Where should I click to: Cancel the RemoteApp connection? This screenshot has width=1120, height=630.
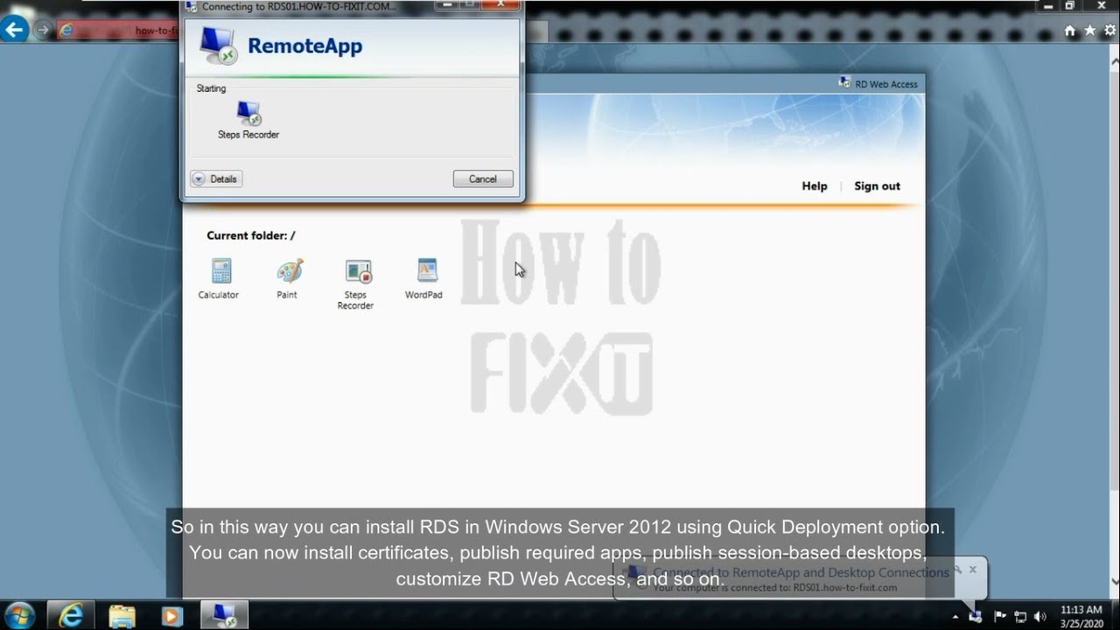(x=483, y=178)
